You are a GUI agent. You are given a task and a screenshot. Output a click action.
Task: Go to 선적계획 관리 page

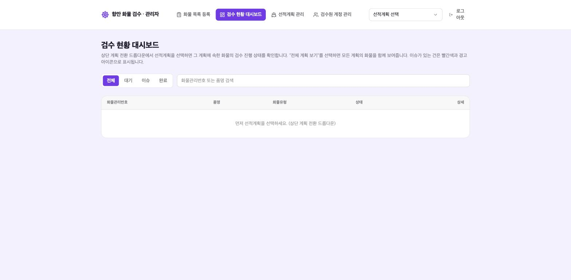[288, 15]
